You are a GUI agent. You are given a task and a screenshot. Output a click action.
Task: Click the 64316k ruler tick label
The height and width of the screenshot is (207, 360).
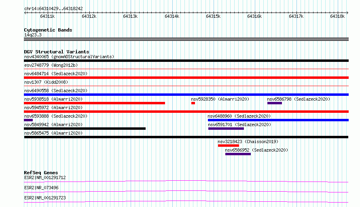[254, 16]
